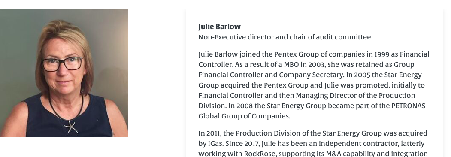Click the year '2008' in the biography
The image size is (451, 157).
click(245, 106)
